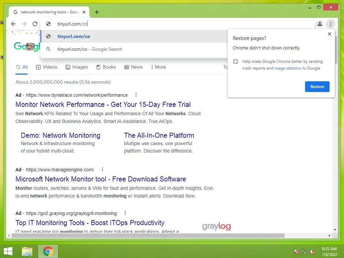The width and height of the screenshot is (344, 258).
Task: Switch to the Videos results tab
Action: click(46, 67)
